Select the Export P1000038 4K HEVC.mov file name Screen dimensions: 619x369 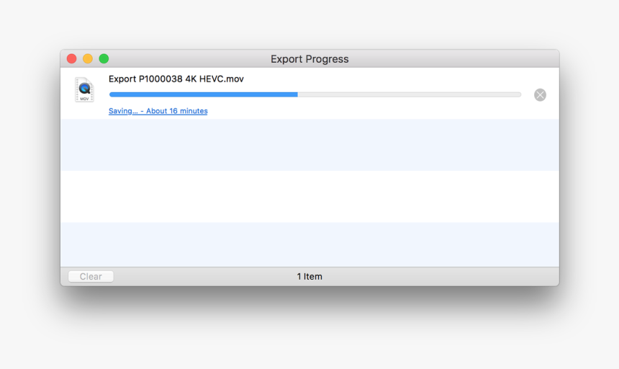176,79
